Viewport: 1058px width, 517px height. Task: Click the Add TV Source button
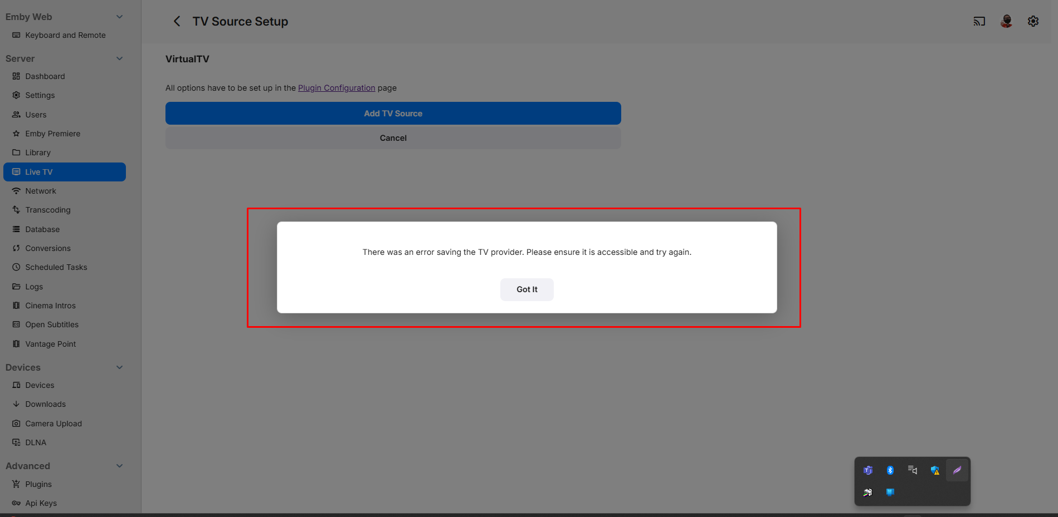393,114
